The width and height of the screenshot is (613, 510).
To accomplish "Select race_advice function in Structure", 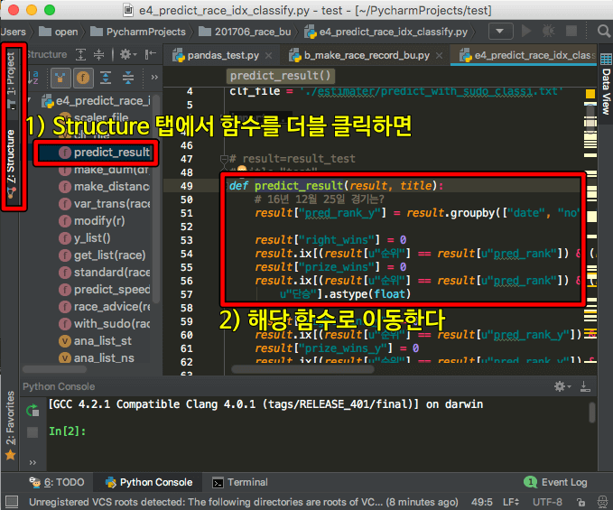I will click(x=104, y=306).
